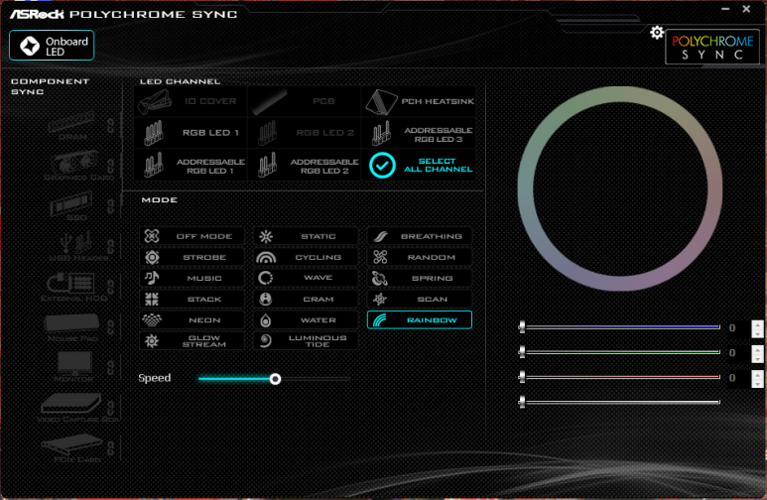Toggle the Select All Channel checkmark
Image resolution: width=767 pixels, height=500 pixels.
click(382, 166)
